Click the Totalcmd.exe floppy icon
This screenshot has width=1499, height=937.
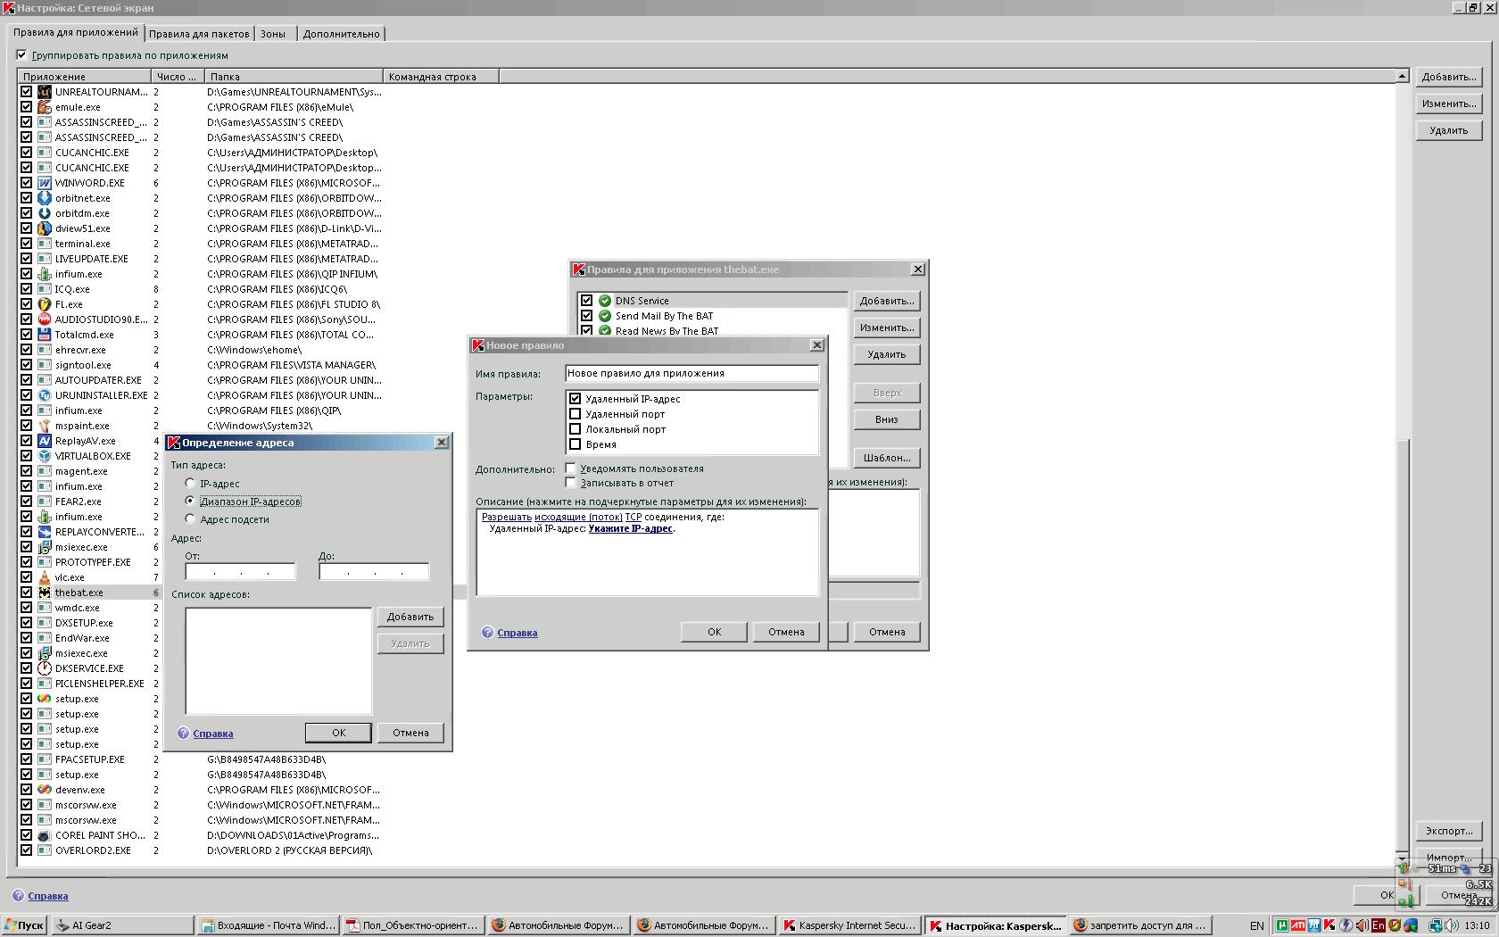point(45,335)
